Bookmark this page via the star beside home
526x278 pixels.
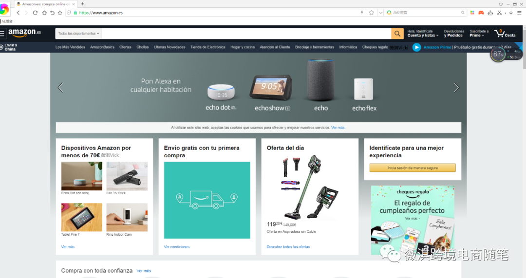point(60,13)
